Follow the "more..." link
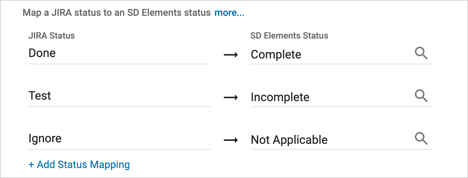The height and width of the screenshot is (178, 468). tap(229, 13)
